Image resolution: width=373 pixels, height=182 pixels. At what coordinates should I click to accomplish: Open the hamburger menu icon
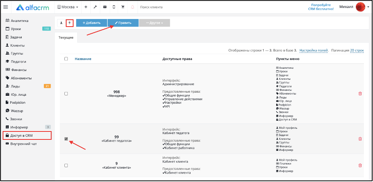click(x=5, y=7)
